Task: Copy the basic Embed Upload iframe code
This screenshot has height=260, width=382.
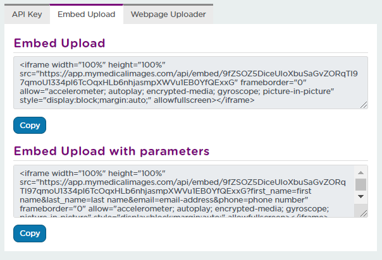Action: click(30, 126)
